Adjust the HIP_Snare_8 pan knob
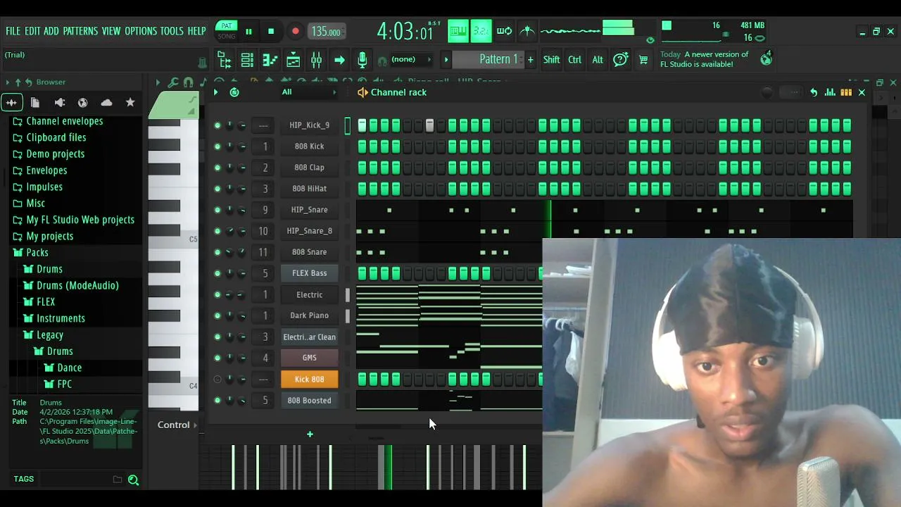The width and height of the screenshot is (901, 507). (x=229, y=231)
